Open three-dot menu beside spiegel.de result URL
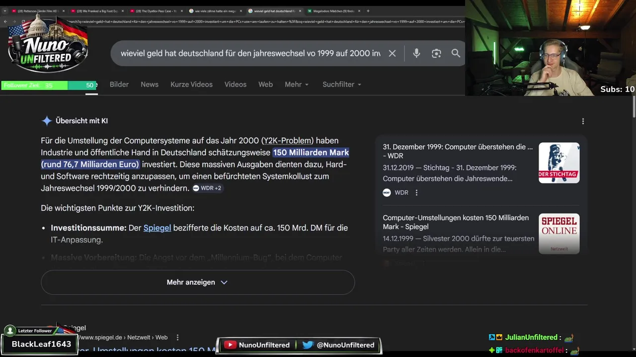The image size is (636, 357). [x=177, y=337]
